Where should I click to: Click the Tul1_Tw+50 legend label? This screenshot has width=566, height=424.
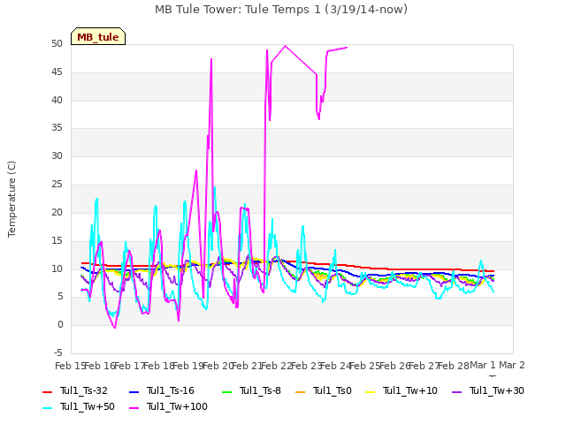click(x=88, y=406)
